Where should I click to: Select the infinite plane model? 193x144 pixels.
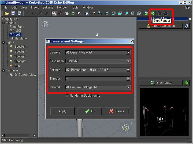coord(18,39)
